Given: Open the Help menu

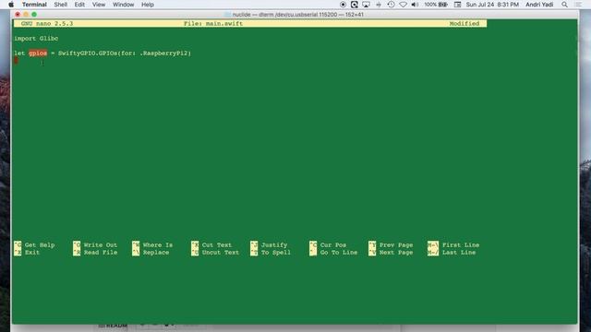Looking at the screenshot, I should (148, 5).
